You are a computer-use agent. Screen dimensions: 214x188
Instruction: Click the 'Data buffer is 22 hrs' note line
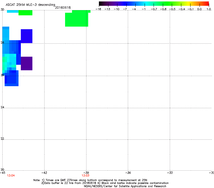(x=105, y=183)
